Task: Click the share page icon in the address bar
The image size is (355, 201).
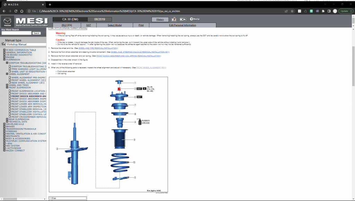Action: click(286, 11)
